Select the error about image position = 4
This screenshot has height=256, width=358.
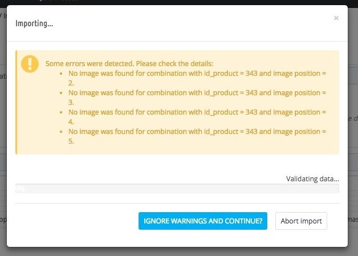click(197, 117)
